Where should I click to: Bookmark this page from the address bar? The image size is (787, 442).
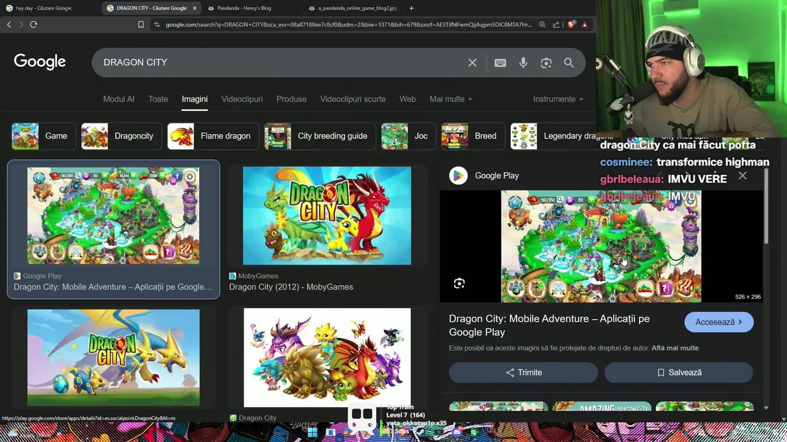point(141,25)
